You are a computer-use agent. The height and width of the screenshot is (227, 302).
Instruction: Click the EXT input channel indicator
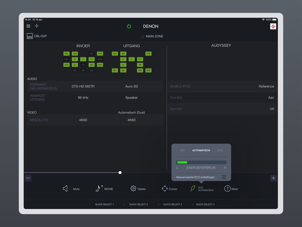91,53
